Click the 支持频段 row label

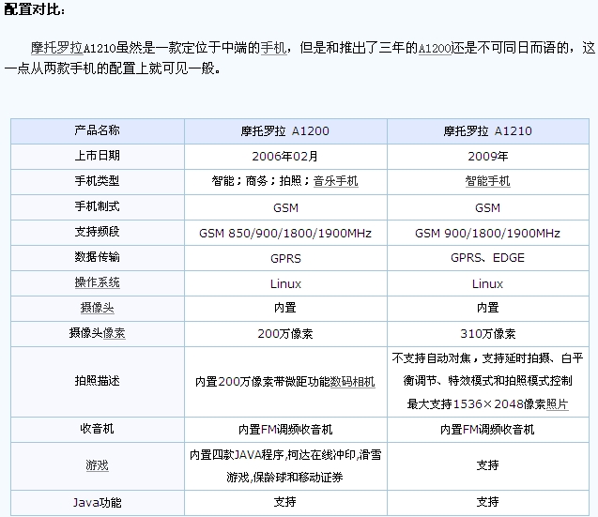click(x=98, y=232)
